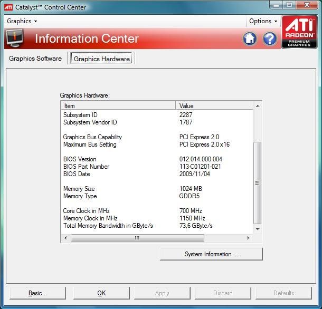Open Help via the question mark icon

270,38
